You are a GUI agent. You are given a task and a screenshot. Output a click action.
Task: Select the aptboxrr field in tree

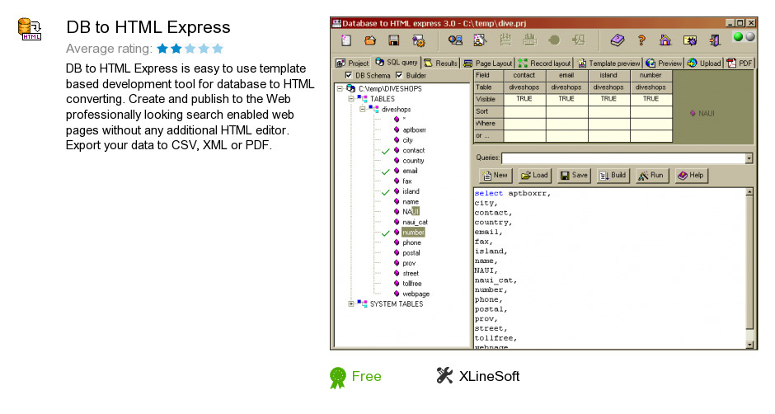click(x=414, y=129)
